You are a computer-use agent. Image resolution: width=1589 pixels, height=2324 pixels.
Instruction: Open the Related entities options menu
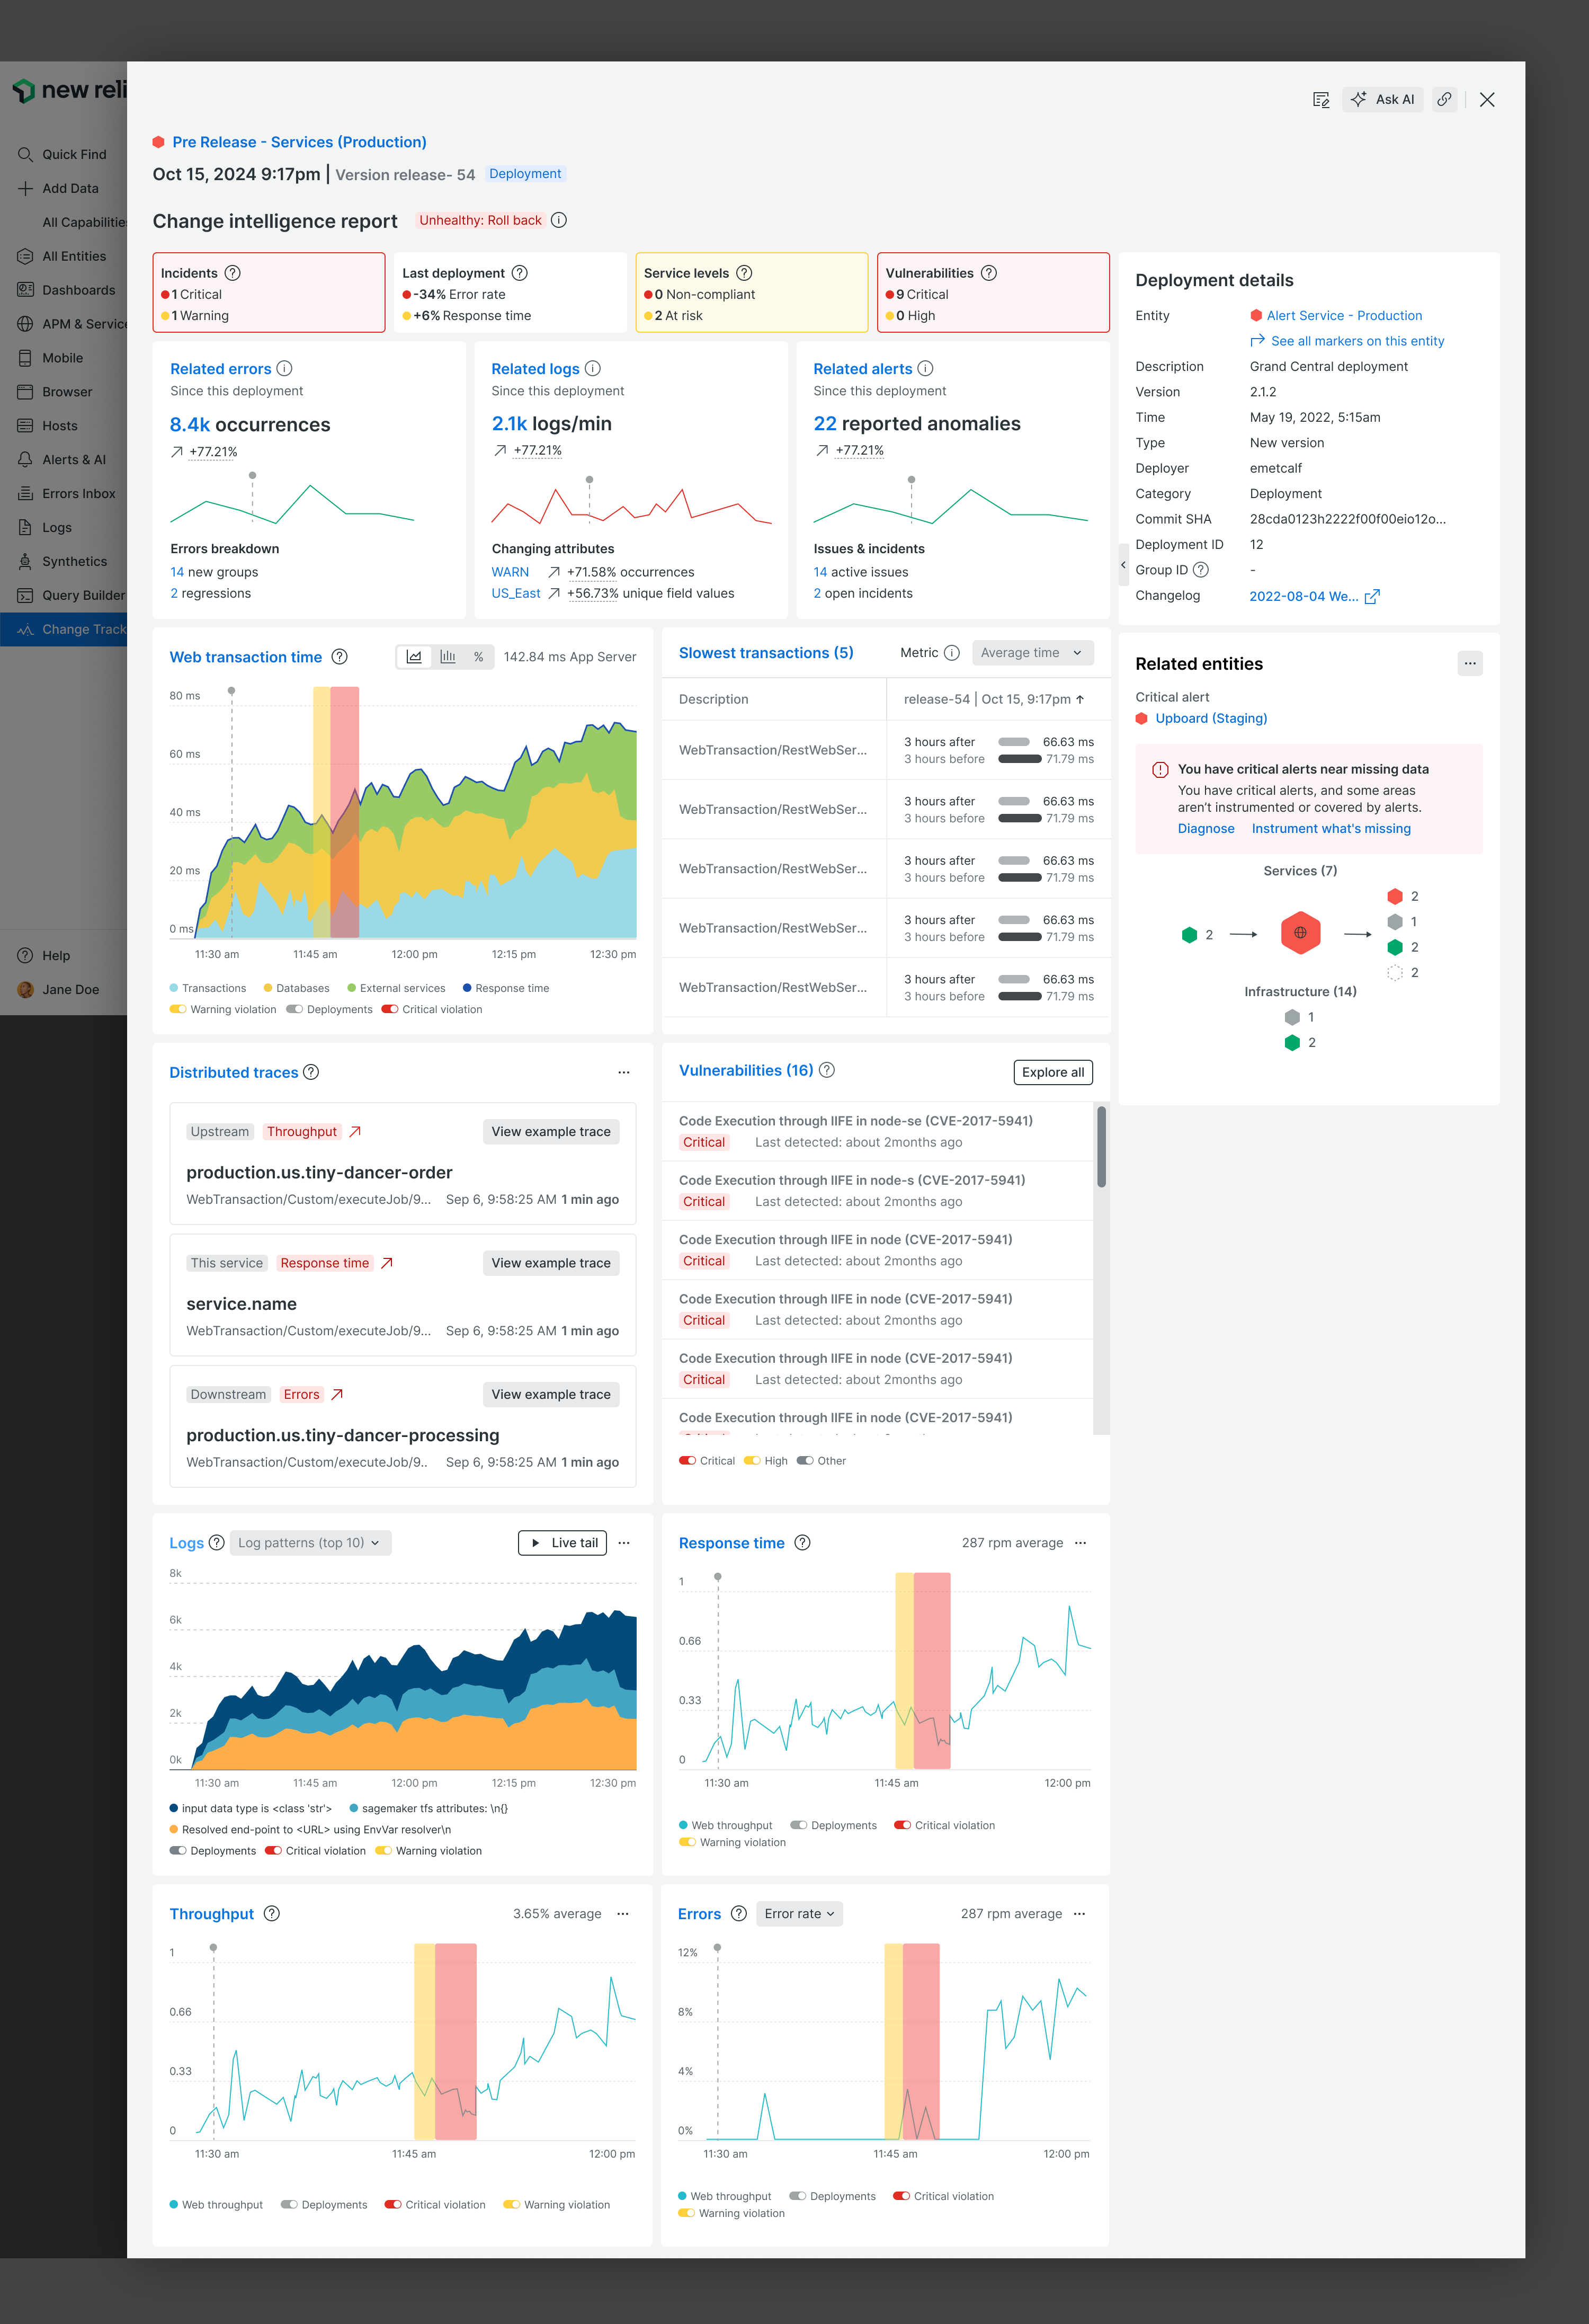(x=1470, y=663)
